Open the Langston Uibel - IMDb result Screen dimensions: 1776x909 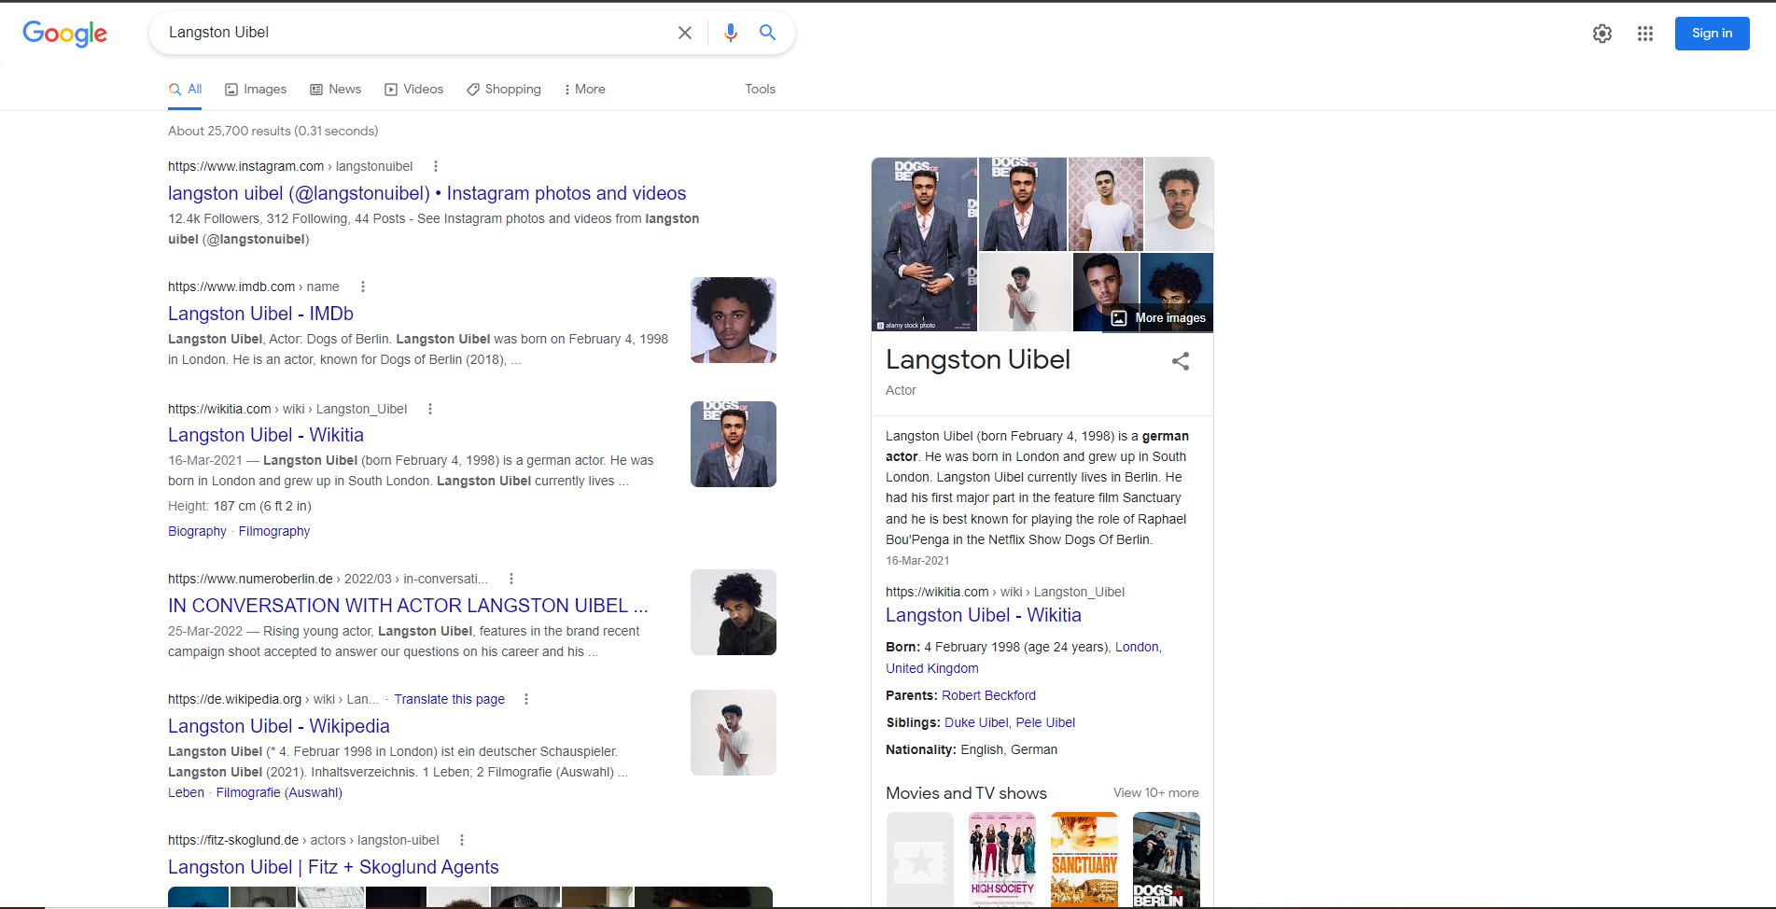[260, 314]
